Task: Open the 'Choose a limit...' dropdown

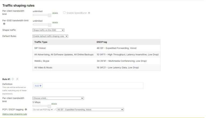Action: click(x=58, y=98)
